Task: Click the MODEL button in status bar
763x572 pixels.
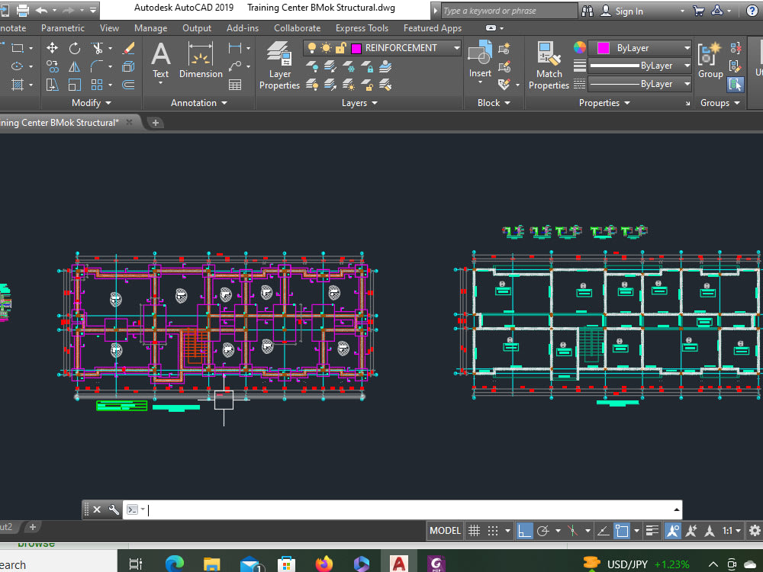Action: 444,530
